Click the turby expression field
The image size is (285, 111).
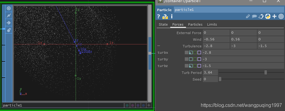click(243, 59)
